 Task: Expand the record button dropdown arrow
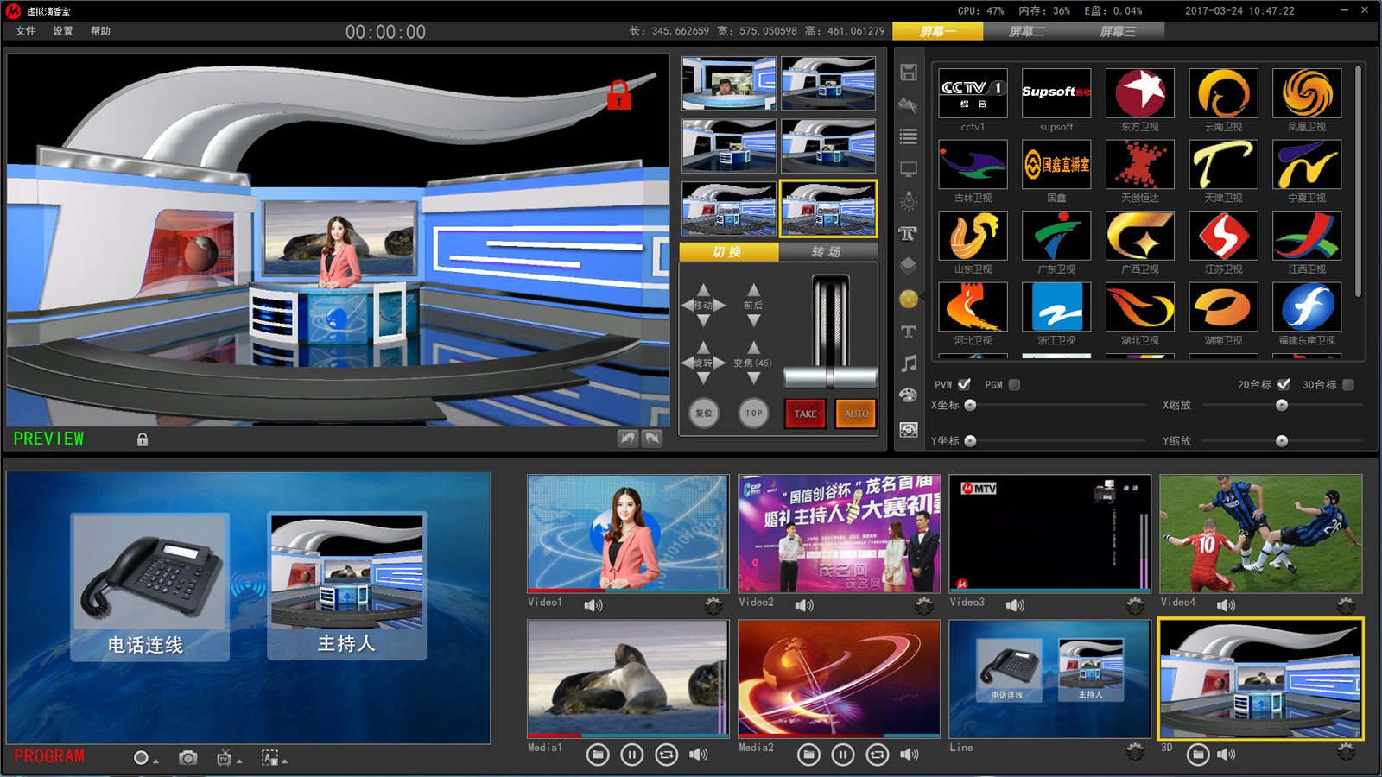point(155,761)
